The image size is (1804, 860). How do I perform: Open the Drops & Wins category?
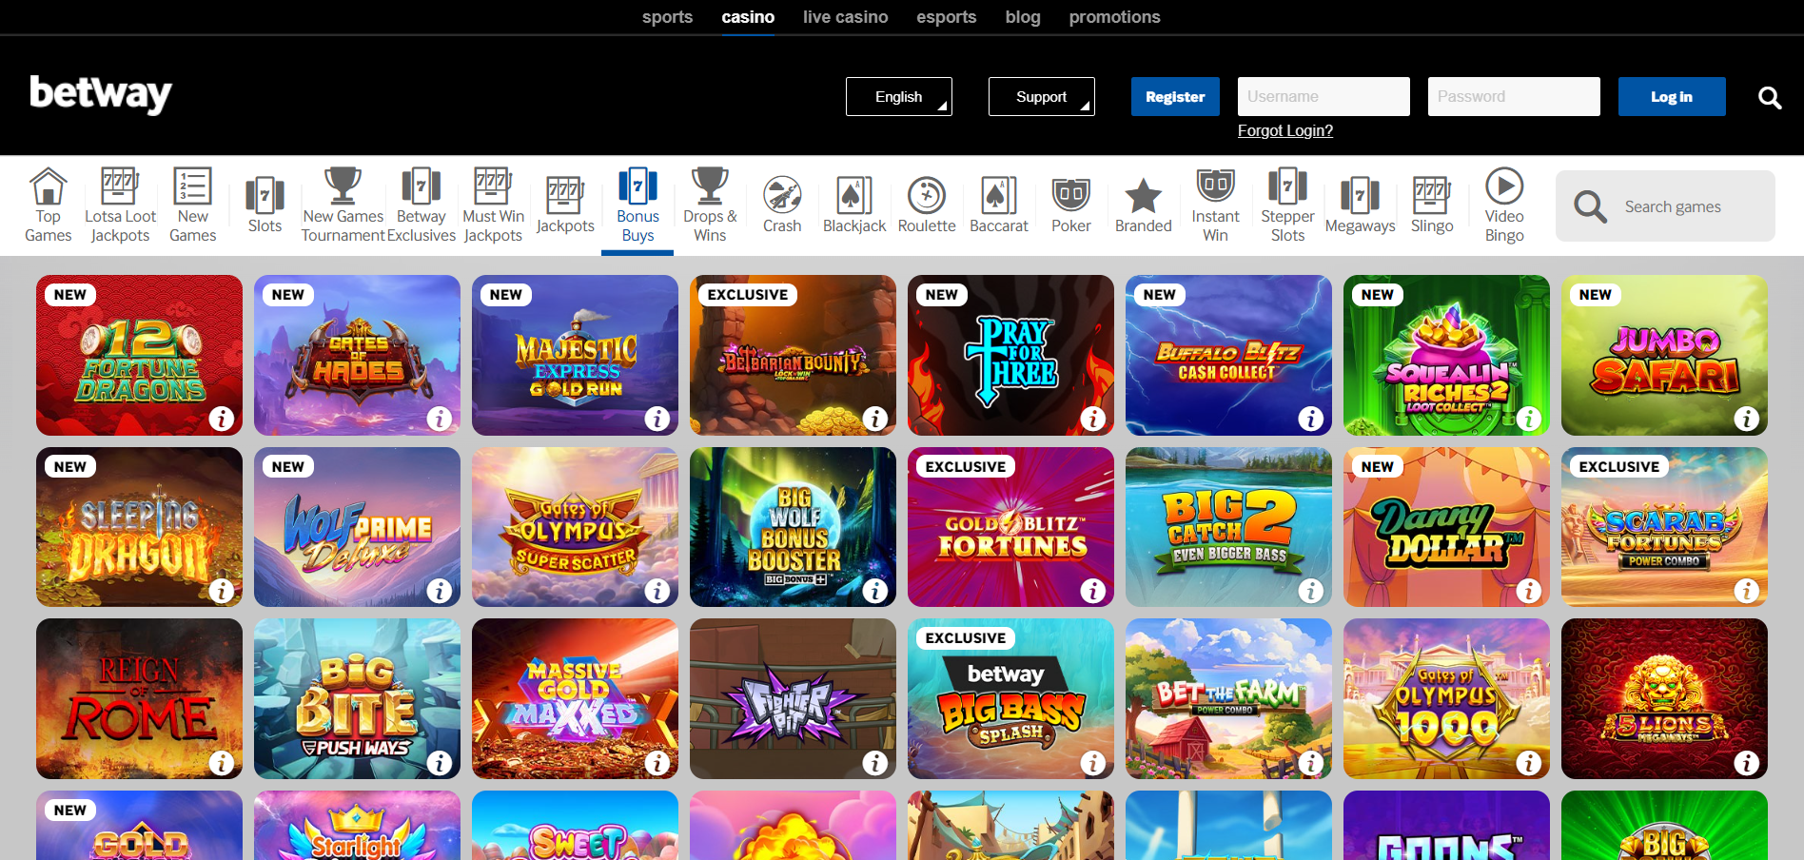coord(710,205)
